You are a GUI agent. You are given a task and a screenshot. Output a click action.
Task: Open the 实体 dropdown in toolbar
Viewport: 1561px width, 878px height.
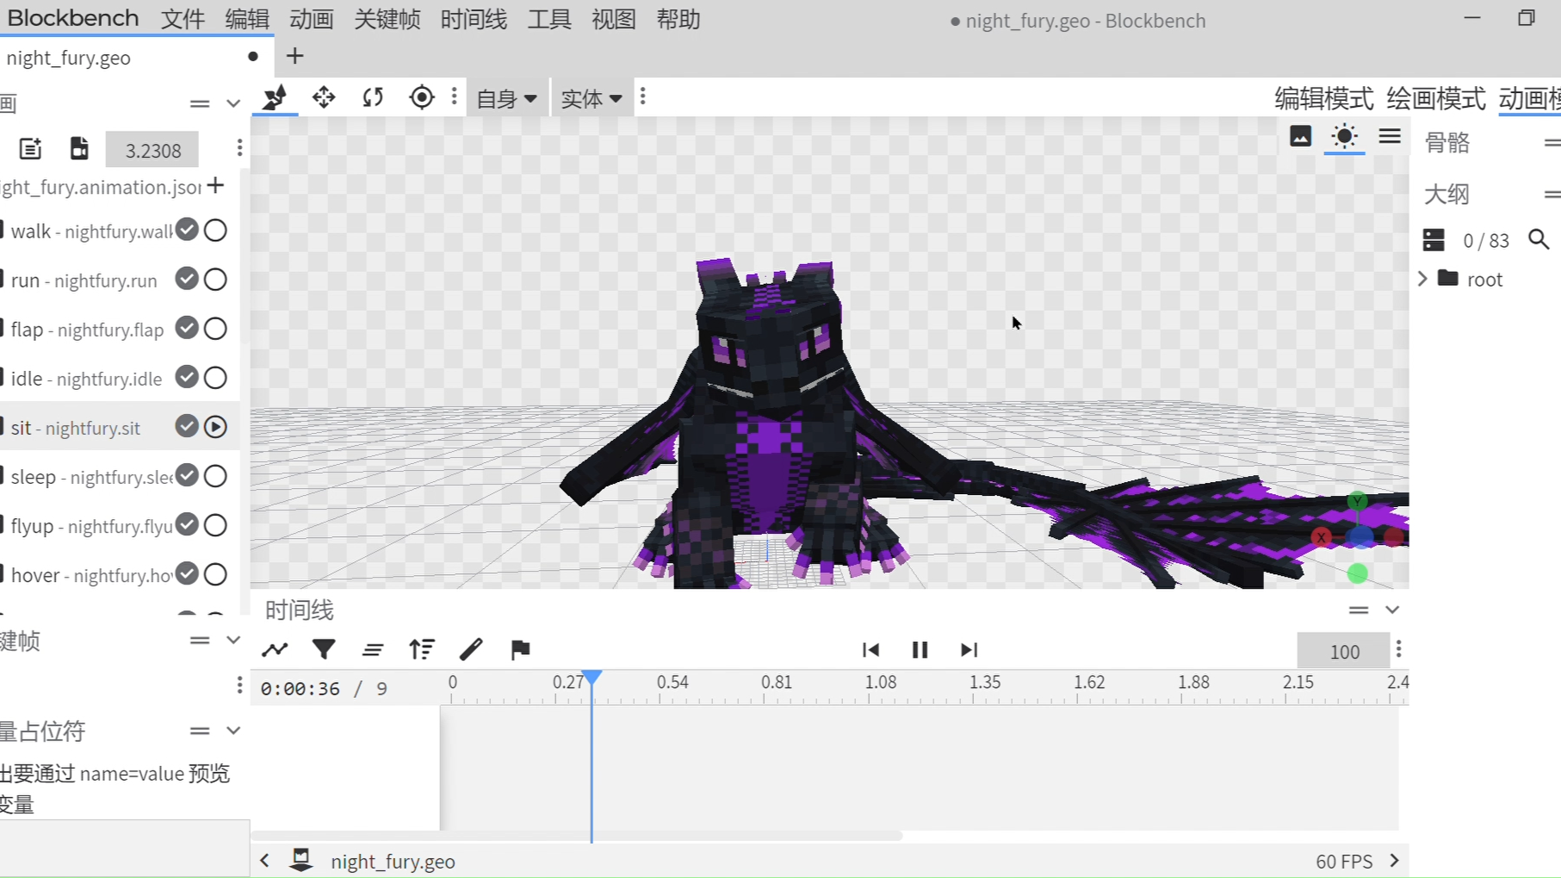tap(592, 99)
